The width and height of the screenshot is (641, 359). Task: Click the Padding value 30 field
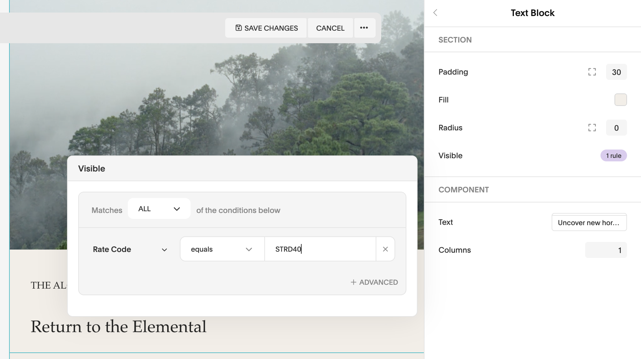(616, 72)
